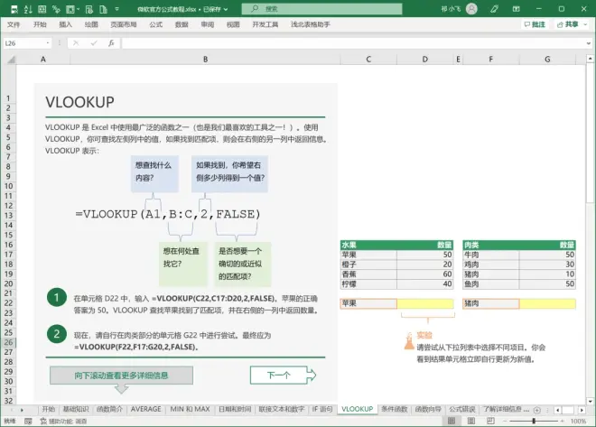
Task: Switch to the AVERAGE sheet tab
Action: click(146, 409)
